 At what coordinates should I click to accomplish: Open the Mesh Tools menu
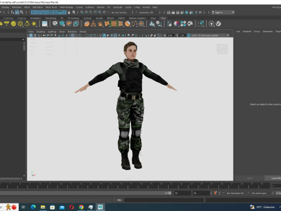[x=51, y=7]
